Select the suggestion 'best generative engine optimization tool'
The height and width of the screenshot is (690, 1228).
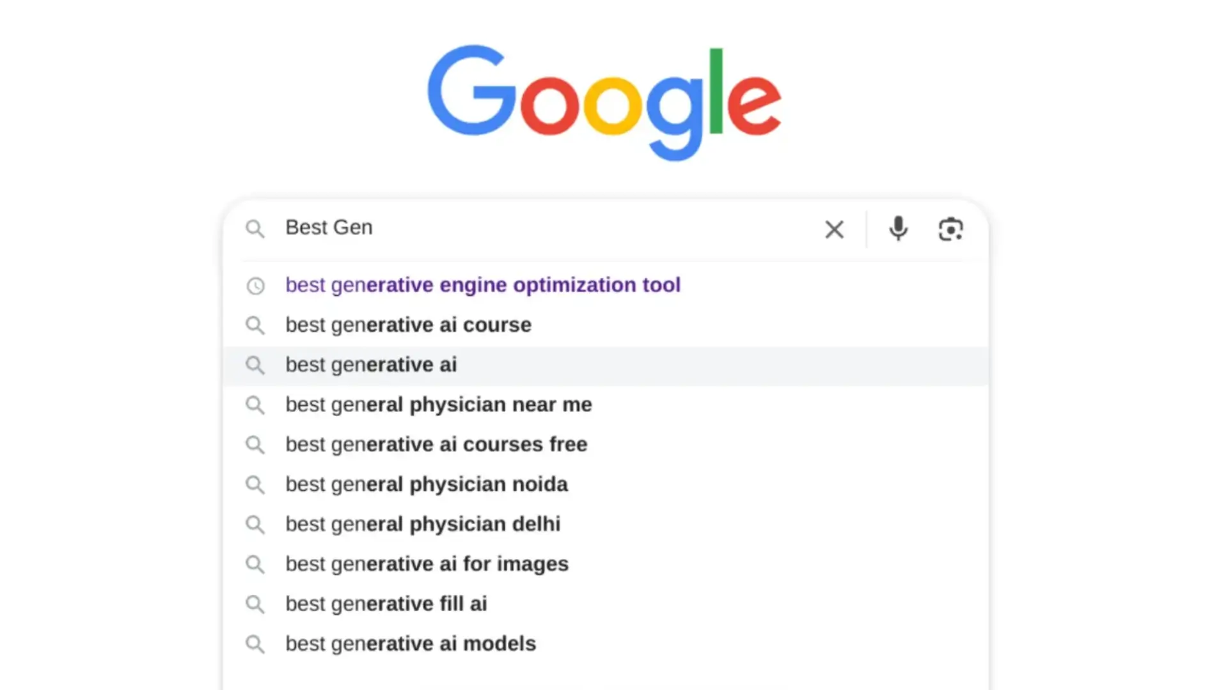tap(482, 285)
